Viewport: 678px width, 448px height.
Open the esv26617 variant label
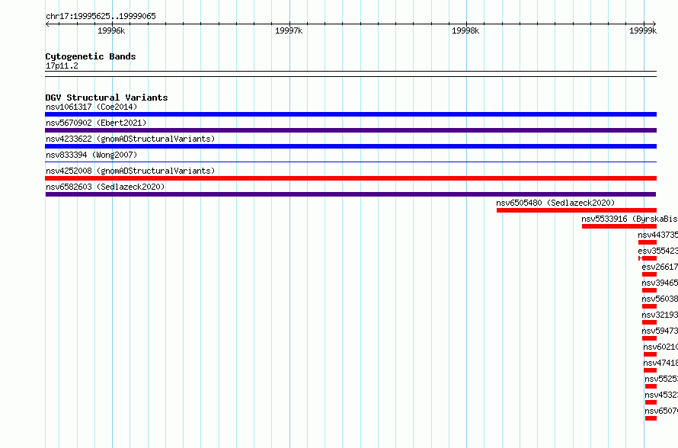[660, 267]
